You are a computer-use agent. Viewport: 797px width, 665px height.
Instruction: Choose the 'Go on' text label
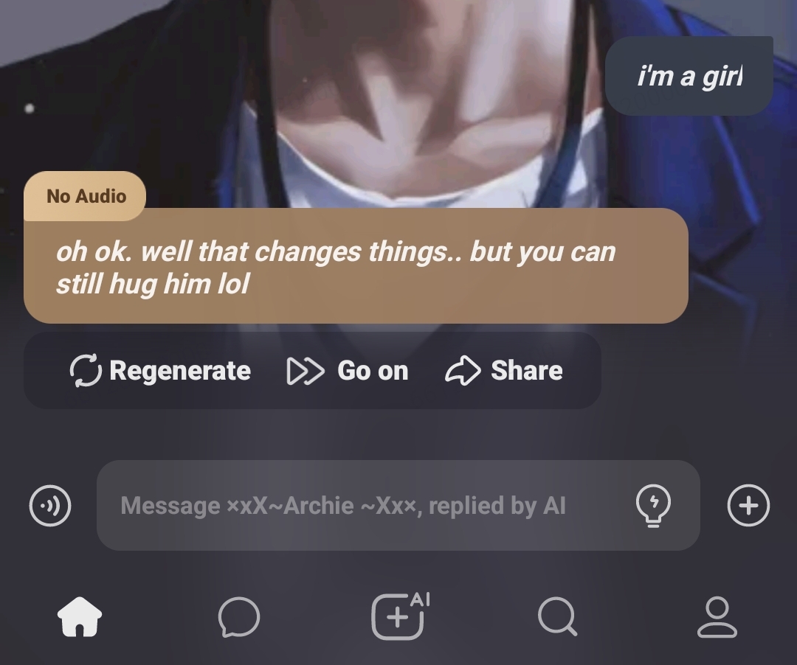pyautogui.click(x=373, y=371)
